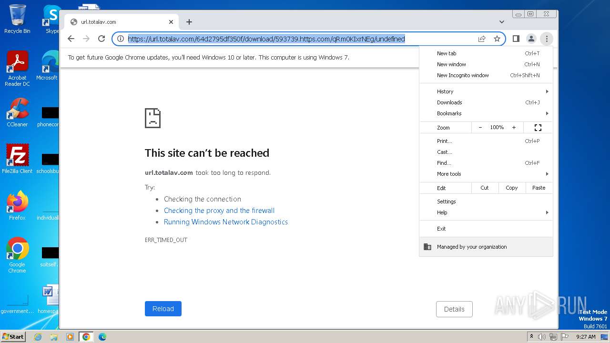Select the url.totalav.com tab

tap(122, 22)
